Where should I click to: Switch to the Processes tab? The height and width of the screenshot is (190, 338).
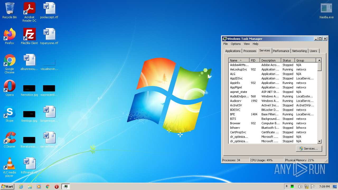(x=250, y=51)
